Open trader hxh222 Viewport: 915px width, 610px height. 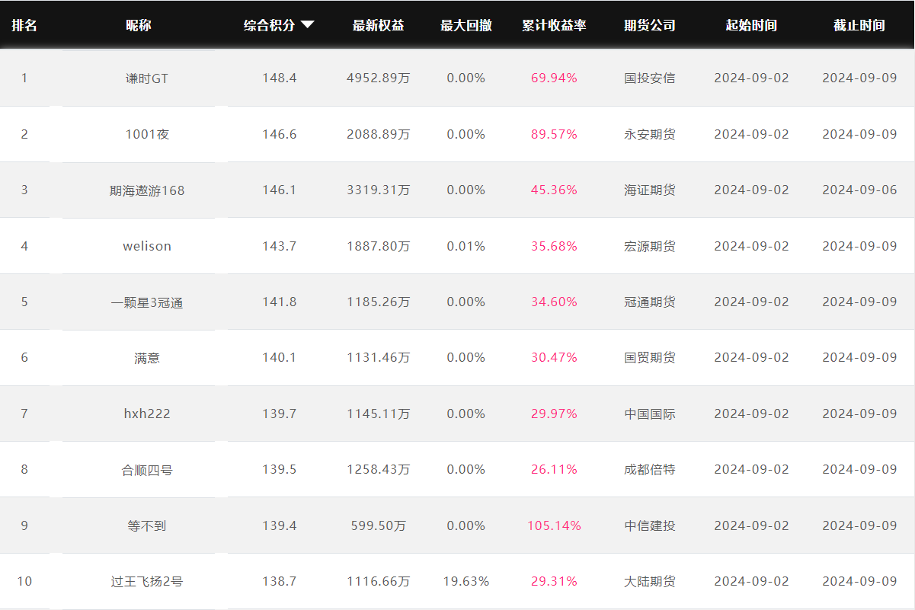147,414
